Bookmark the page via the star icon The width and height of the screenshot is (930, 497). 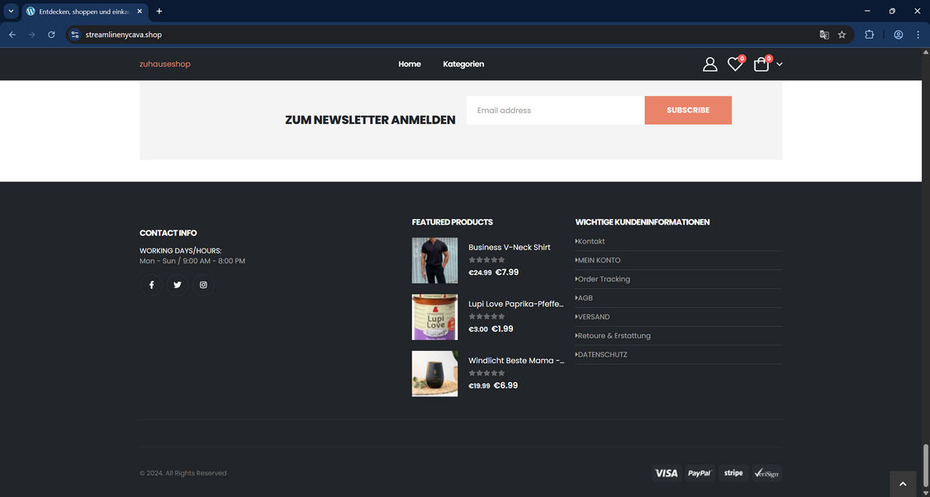(x=841, y=35)
